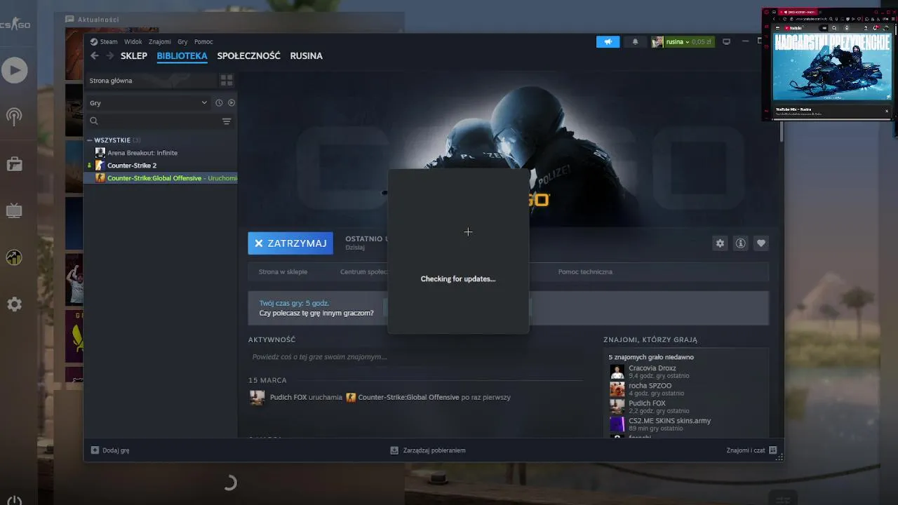Click the blue megaphone announcements button
Viewport: 898px width, 505px height.
[x=608, y=42]
